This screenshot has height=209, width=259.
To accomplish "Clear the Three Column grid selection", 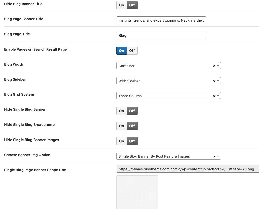I will (x=214, y=96).
